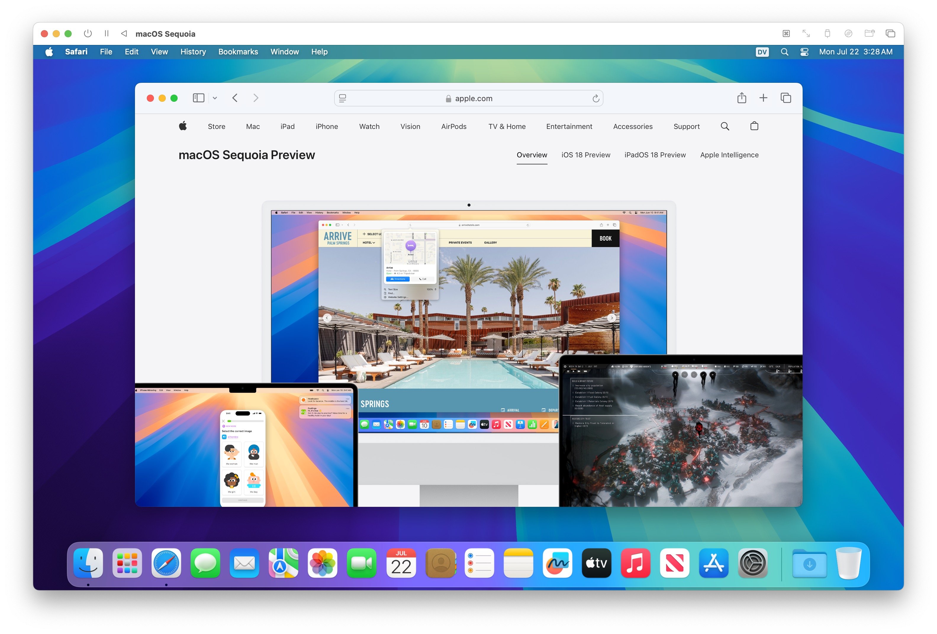
Task: Open the Downloads folder stack in Dock
Action: [809, 564]
